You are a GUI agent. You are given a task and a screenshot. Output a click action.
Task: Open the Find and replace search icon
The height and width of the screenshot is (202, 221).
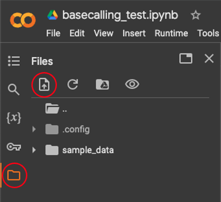[x=14, y=90]
